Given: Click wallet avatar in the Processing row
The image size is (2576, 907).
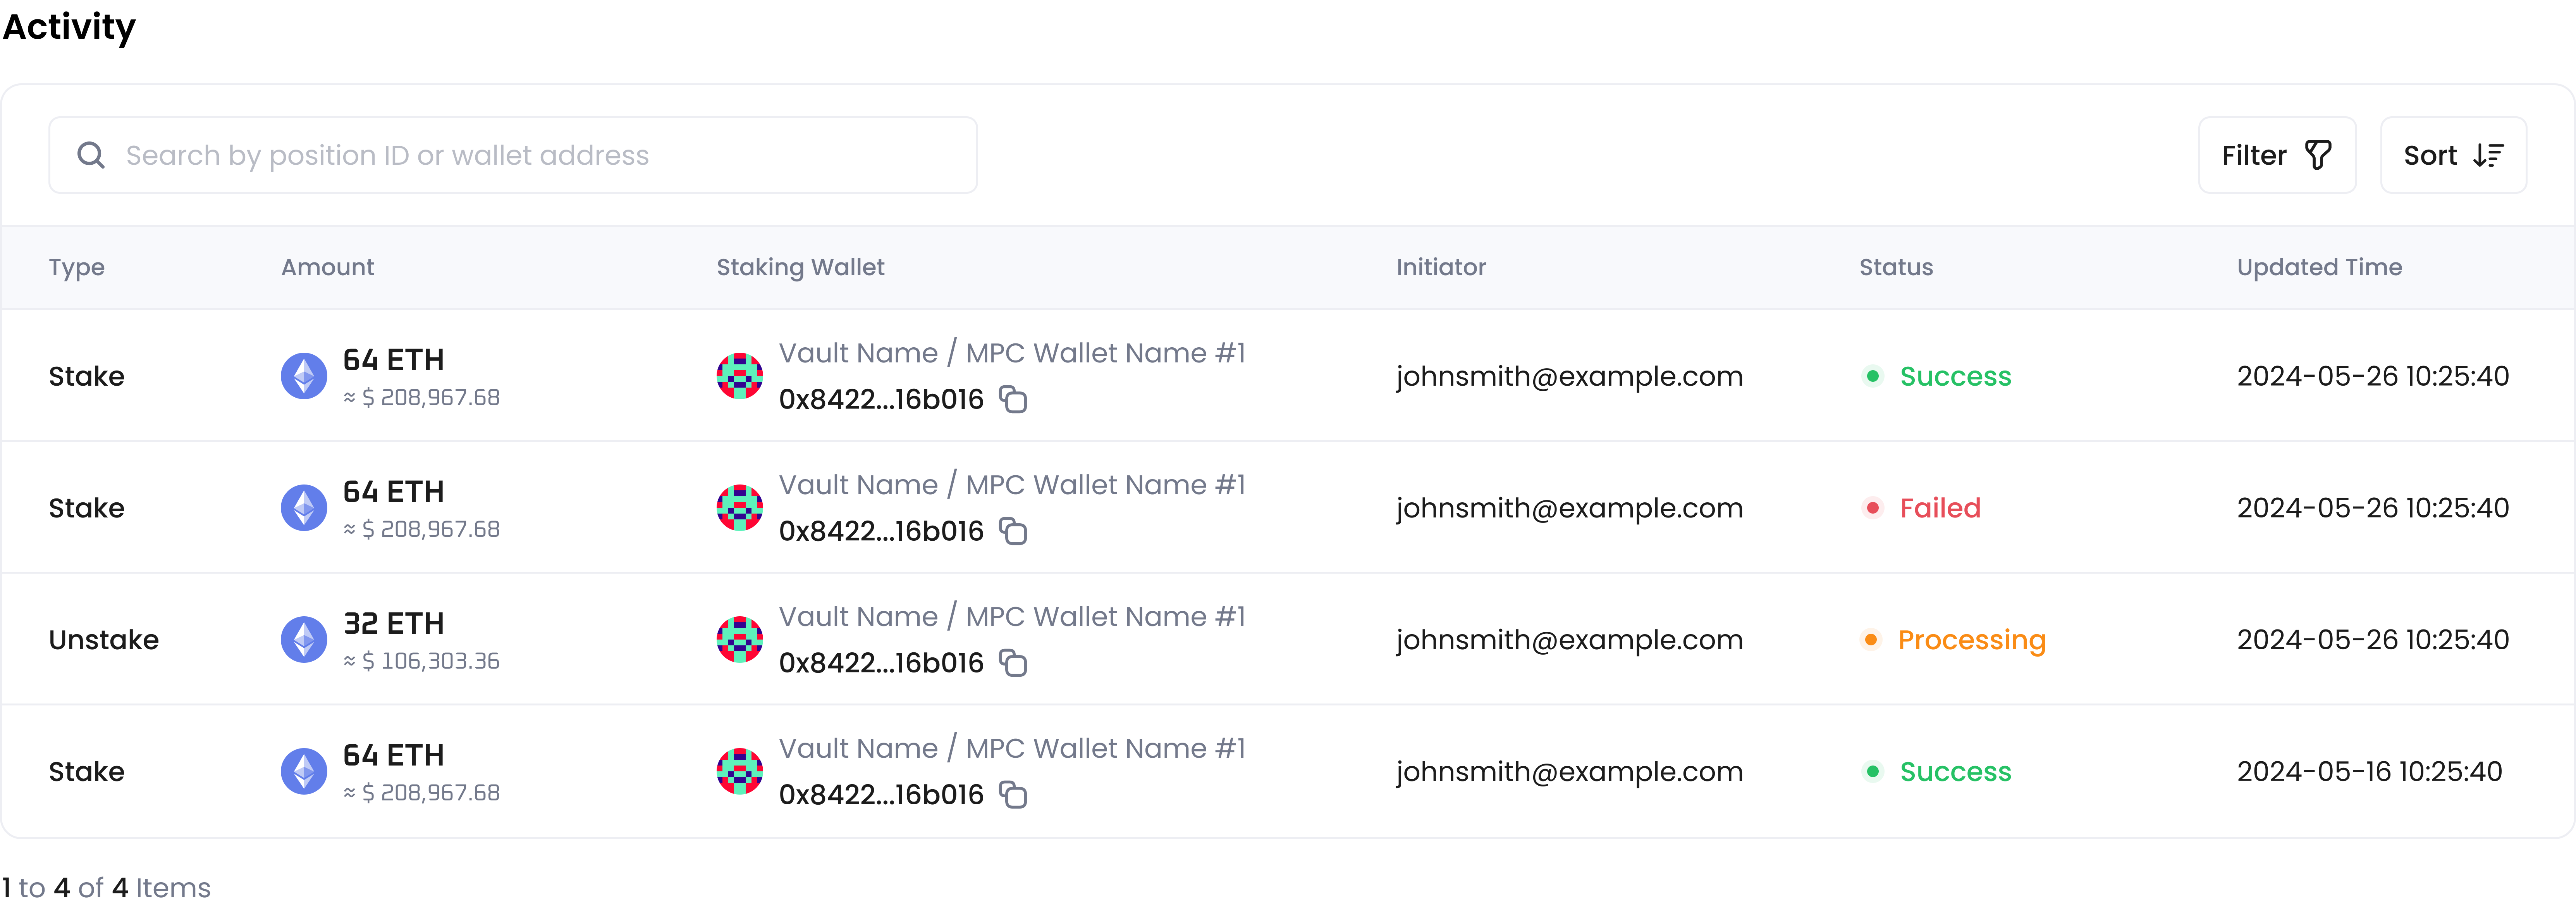Looking at the screenshot, I should [x=740, y=639].
